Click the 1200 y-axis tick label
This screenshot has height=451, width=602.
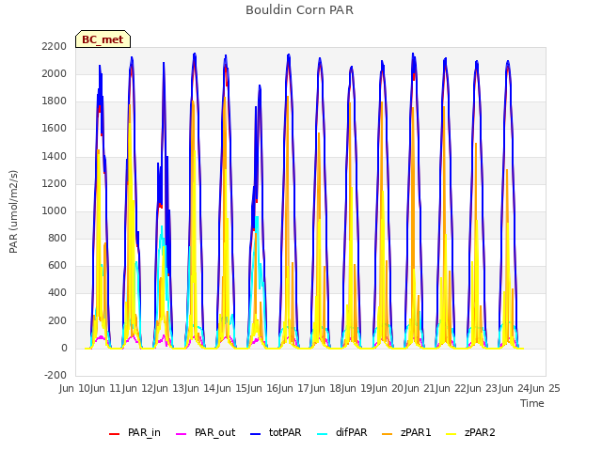click(55, 183)
